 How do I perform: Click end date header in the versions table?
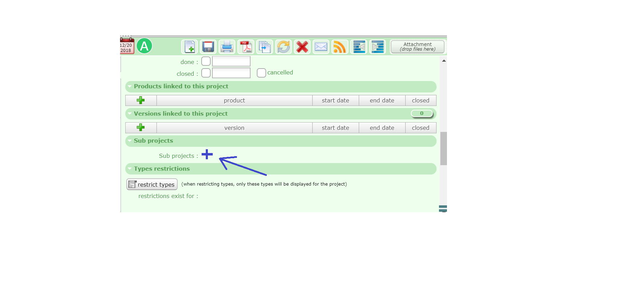click(x=382, y=128)
